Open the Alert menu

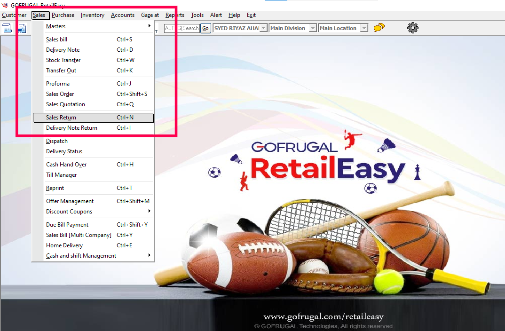tap(216, 15)
